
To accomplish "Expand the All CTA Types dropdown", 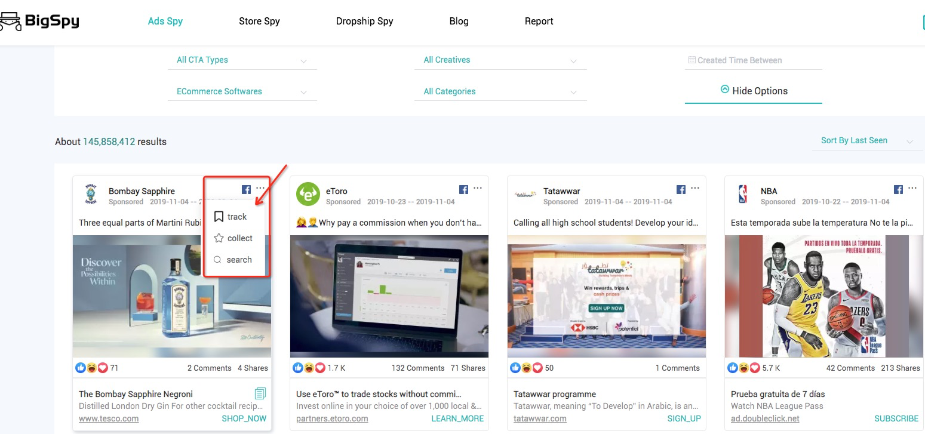I will tap(242, 60).
